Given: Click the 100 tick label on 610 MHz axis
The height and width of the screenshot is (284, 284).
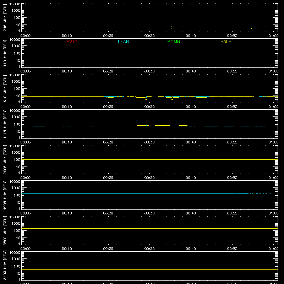Looking at the screenshot, I should pos(17,89).
